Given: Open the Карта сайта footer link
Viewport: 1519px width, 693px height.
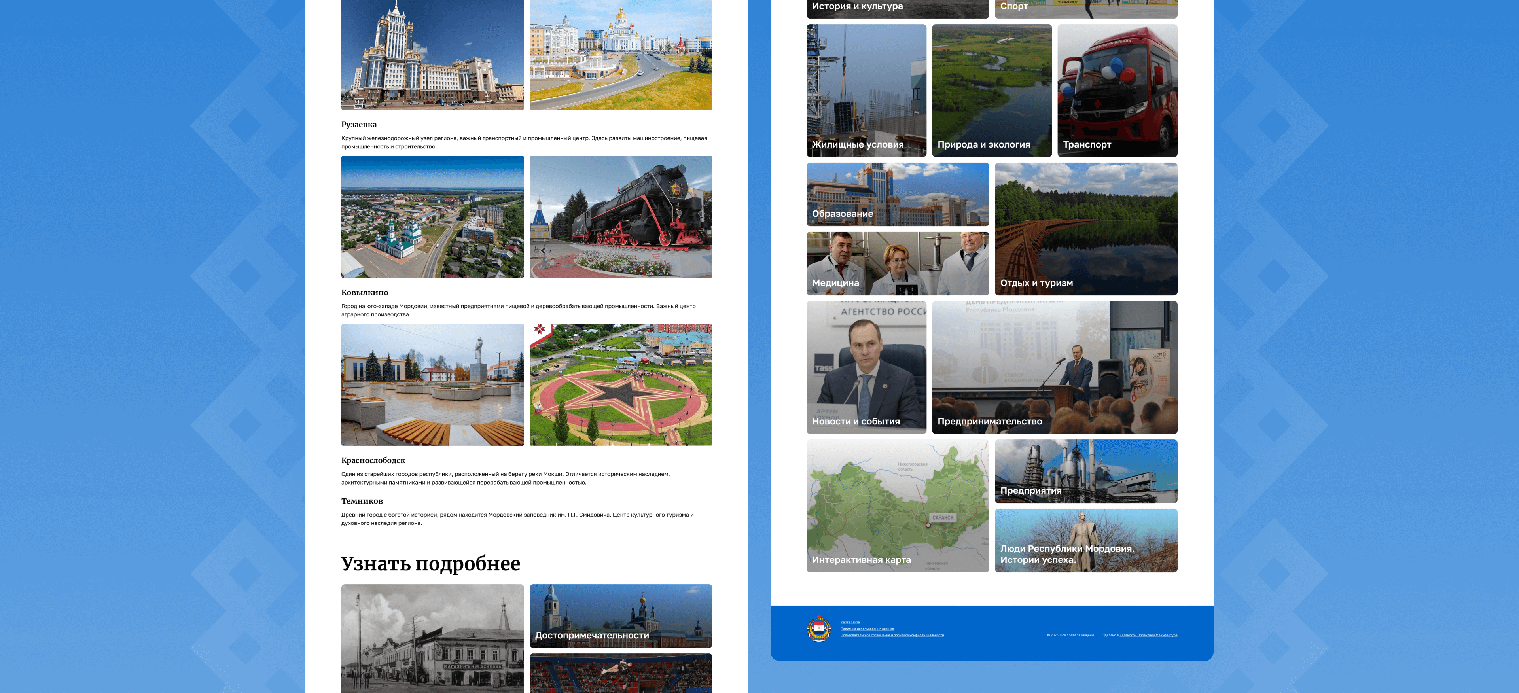Looking at the screenshot, I should [850, 622].
